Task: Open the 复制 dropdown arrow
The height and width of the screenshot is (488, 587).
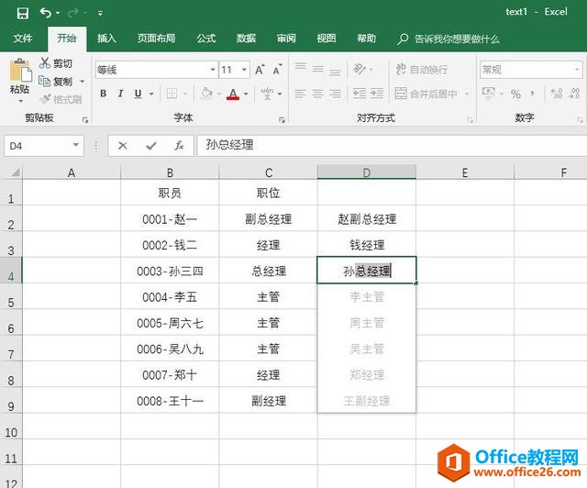Action: tap(83, 82)
